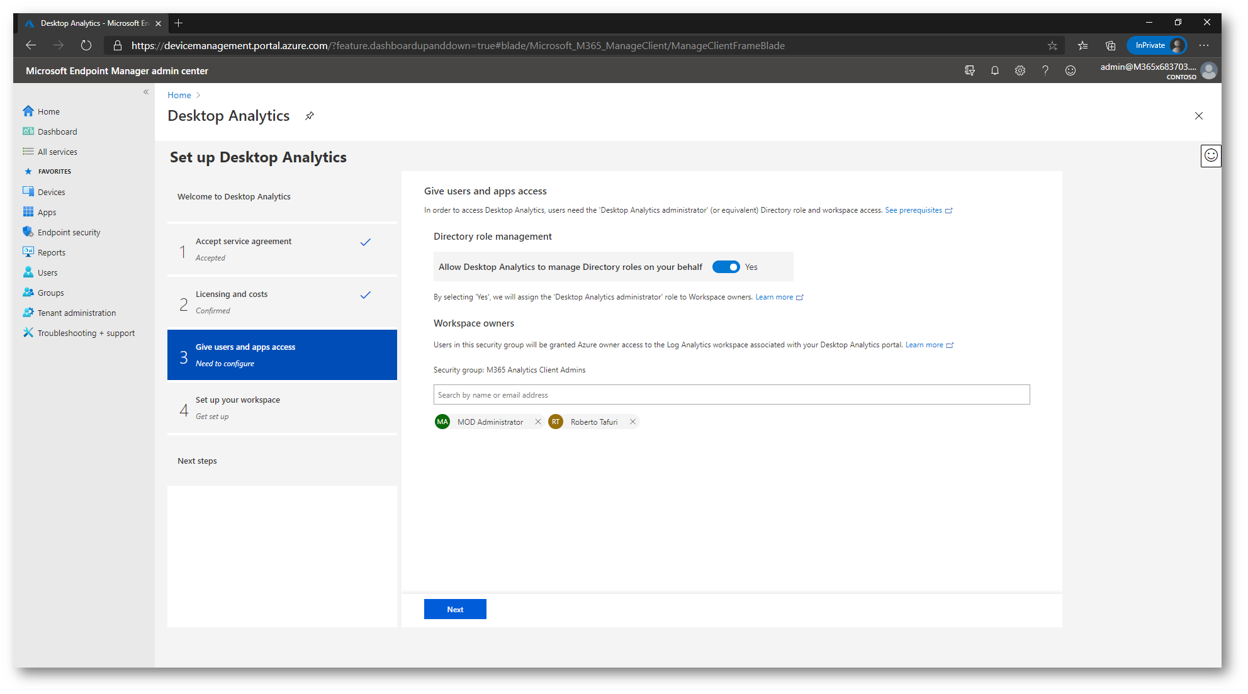Go back in the browser
This screenshot has height=694, width=1248.
31,45
